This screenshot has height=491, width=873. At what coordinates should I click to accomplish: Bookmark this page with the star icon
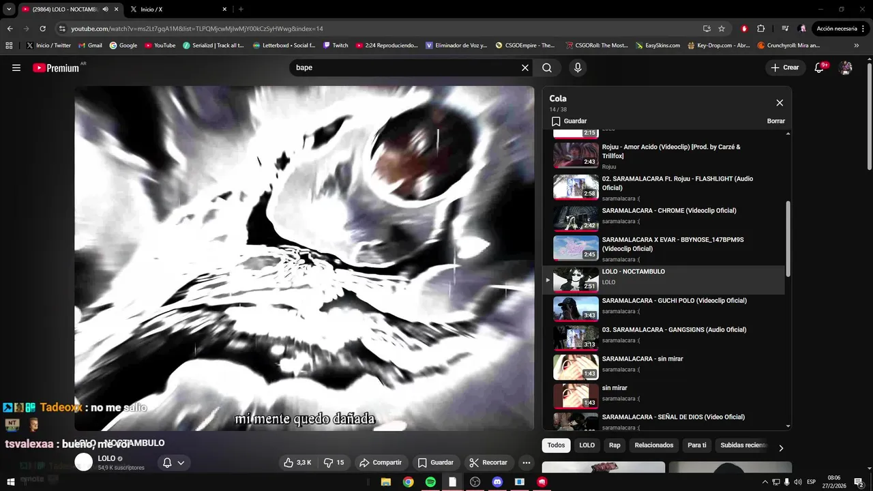(x=722, y=29)
